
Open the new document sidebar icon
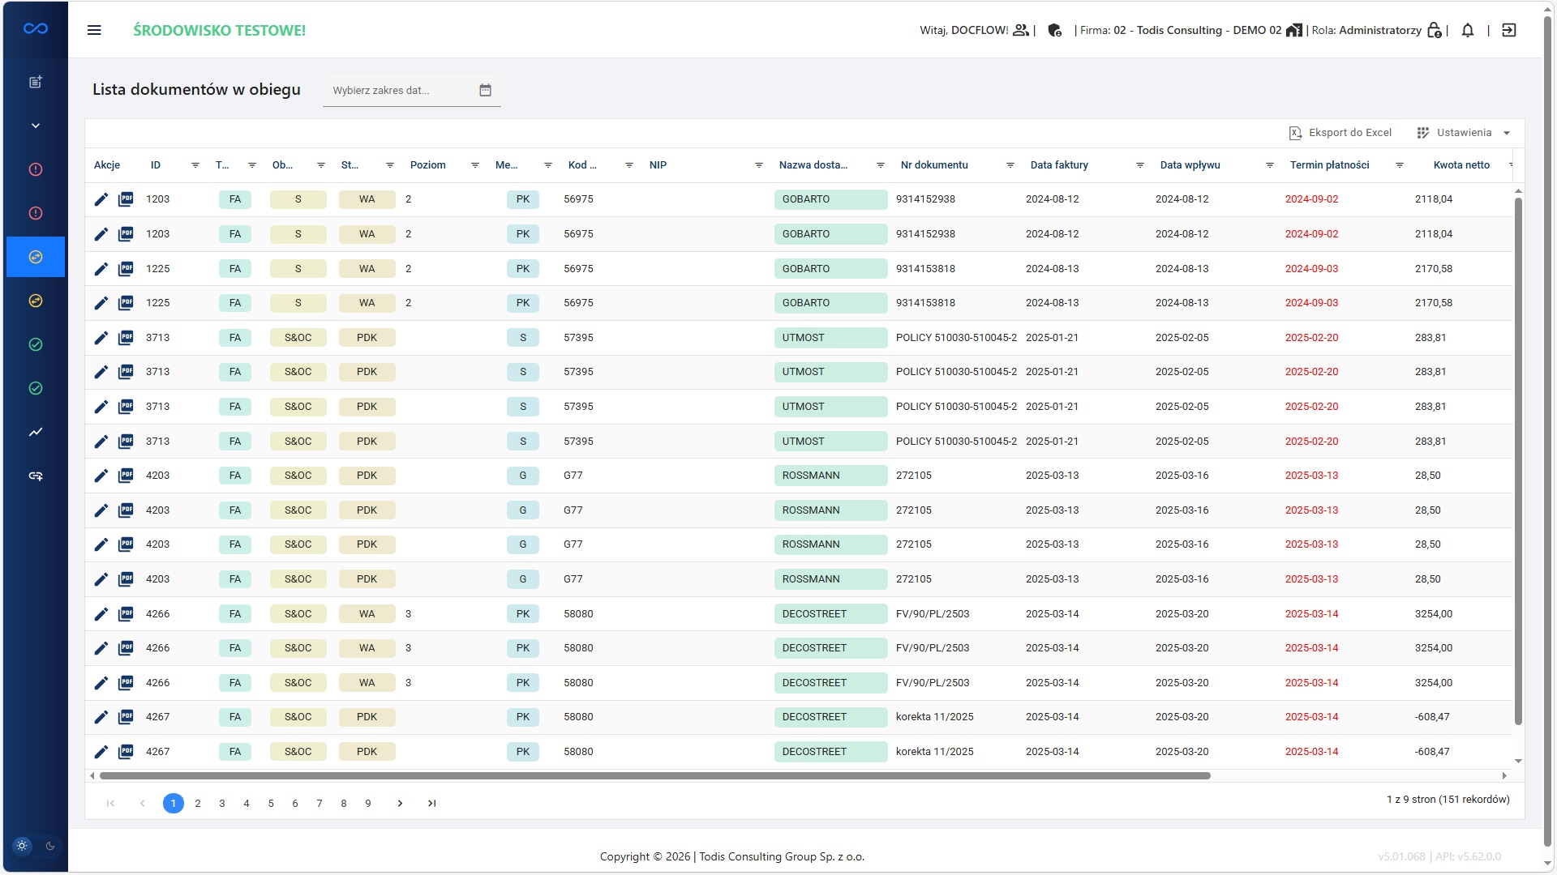(x=36, y=82)
